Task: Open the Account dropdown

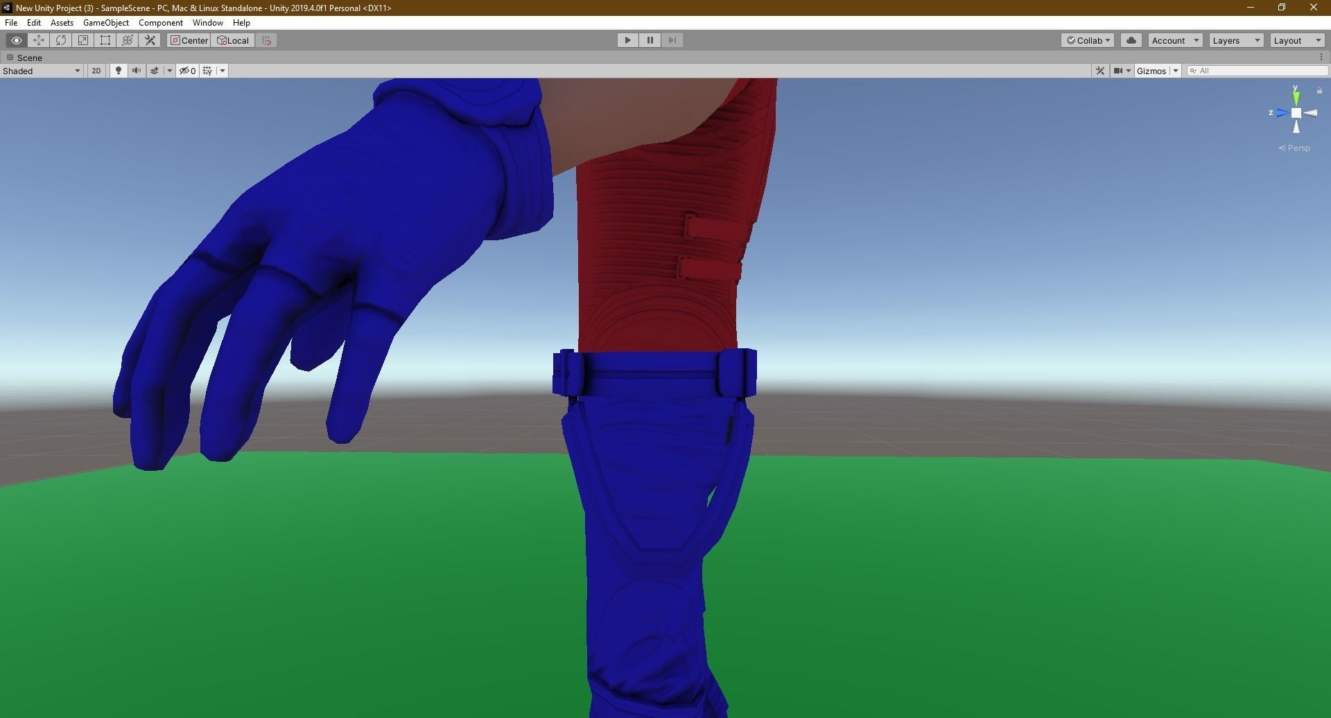Action: 1175,40
